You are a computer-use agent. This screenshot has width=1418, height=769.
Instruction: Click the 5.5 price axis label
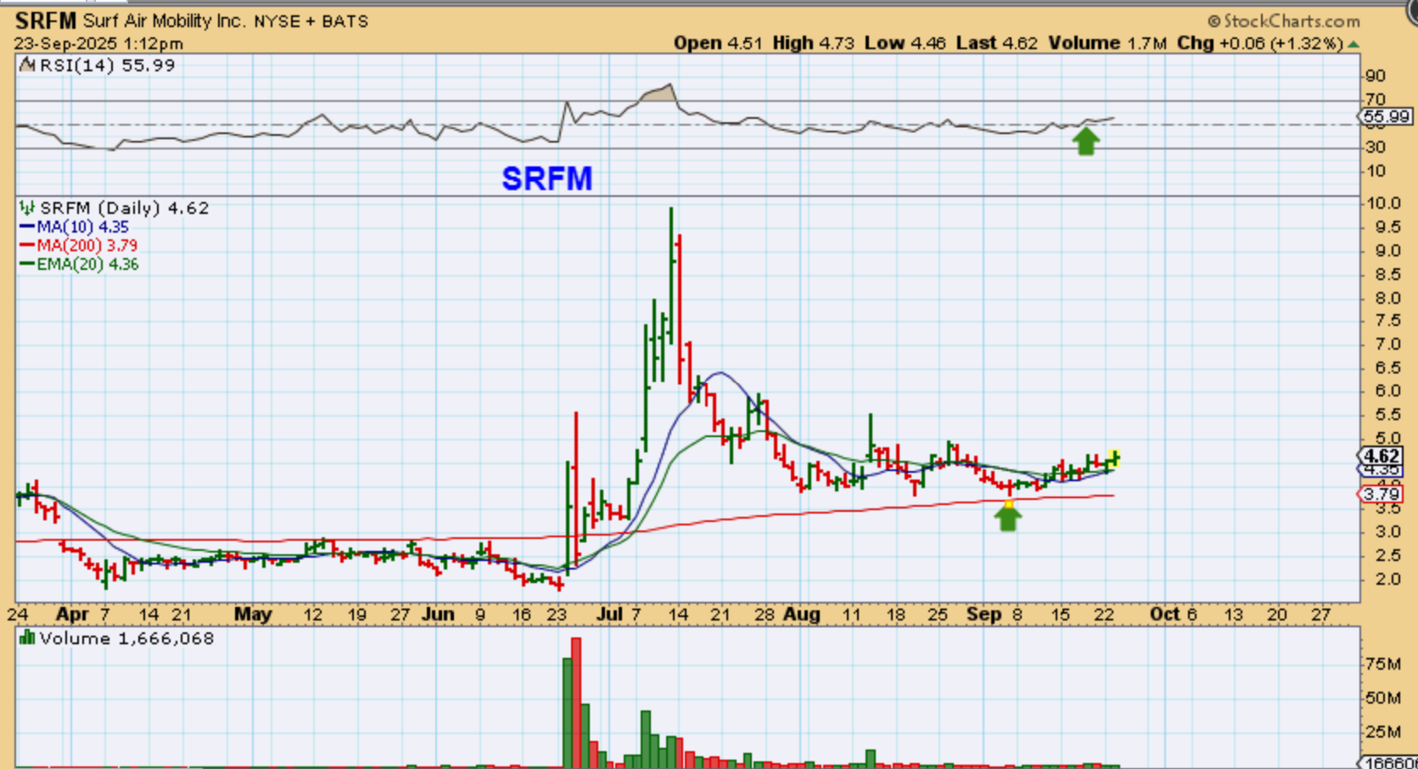tap(1387, 415)
